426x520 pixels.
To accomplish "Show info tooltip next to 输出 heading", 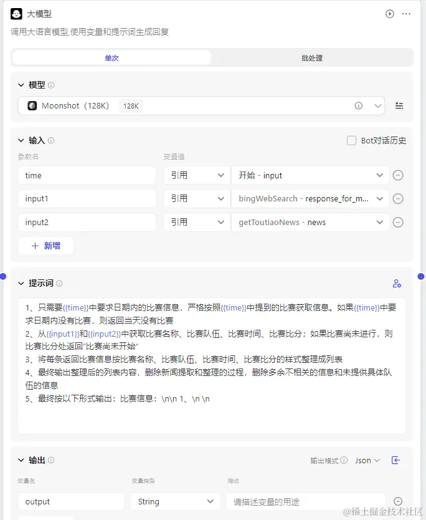I will pyautogui.click(x=51, y=460).
